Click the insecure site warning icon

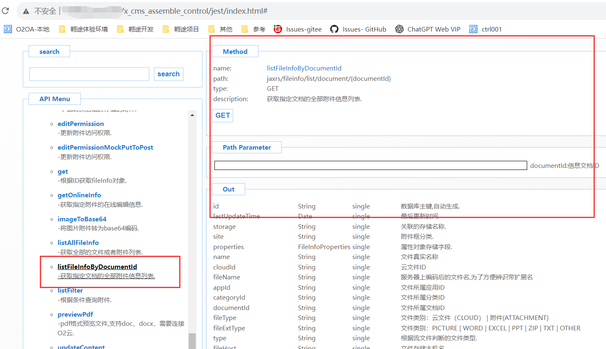[26, 11]
